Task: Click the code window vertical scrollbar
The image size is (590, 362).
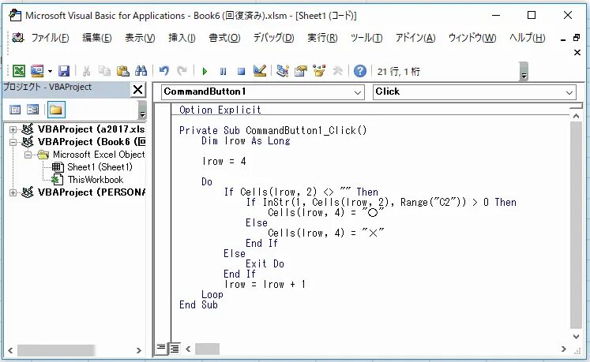Action: (x=576, y=225)
